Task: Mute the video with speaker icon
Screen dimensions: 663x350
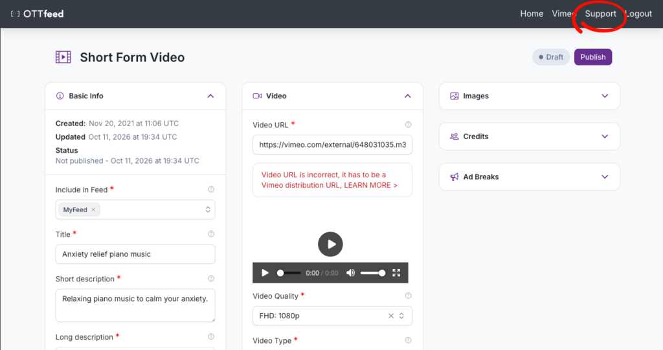Action: click(350, 273)
